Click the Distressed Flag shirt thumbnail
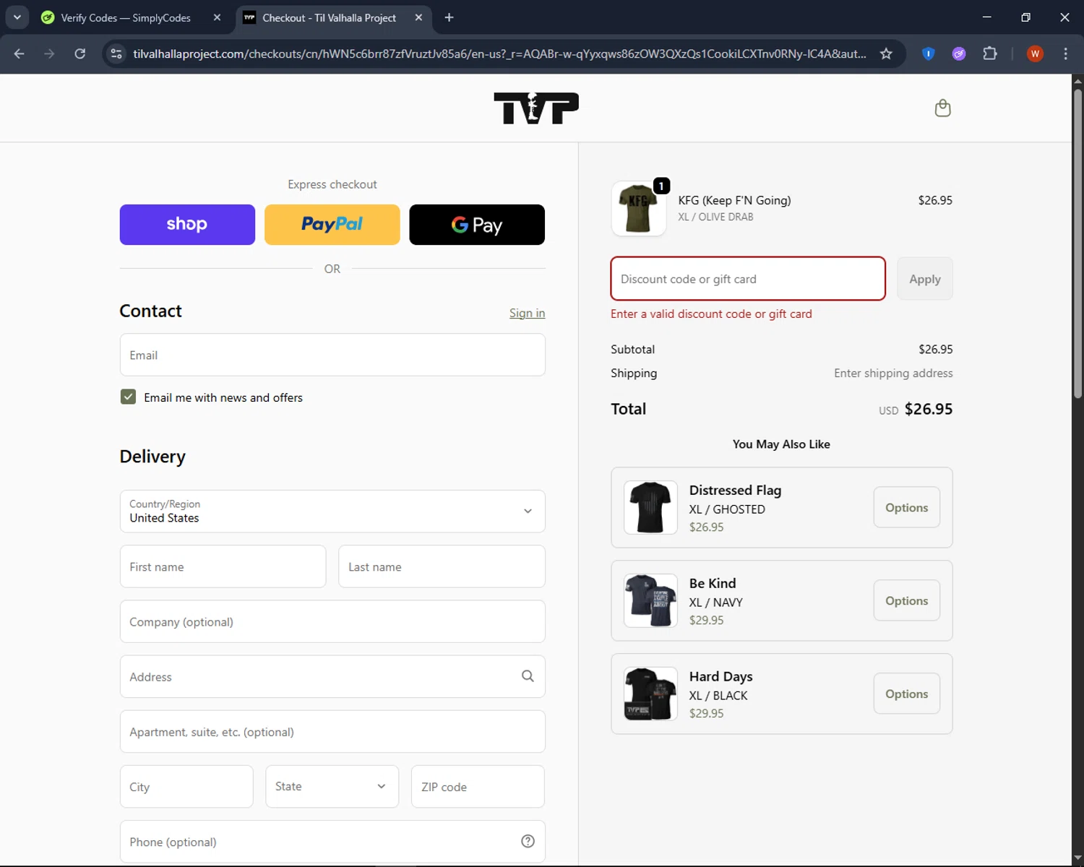The image size is (1084, 867). coord(650,507)
